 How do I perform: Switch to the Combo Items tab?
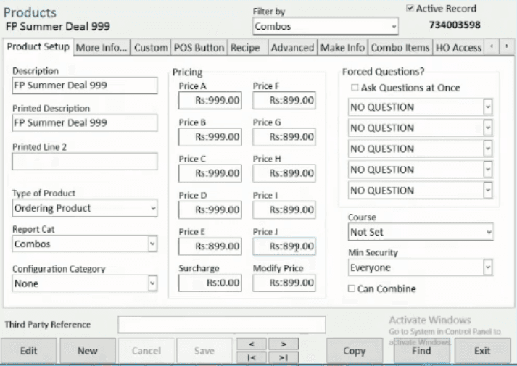click(x=400, y=48)
